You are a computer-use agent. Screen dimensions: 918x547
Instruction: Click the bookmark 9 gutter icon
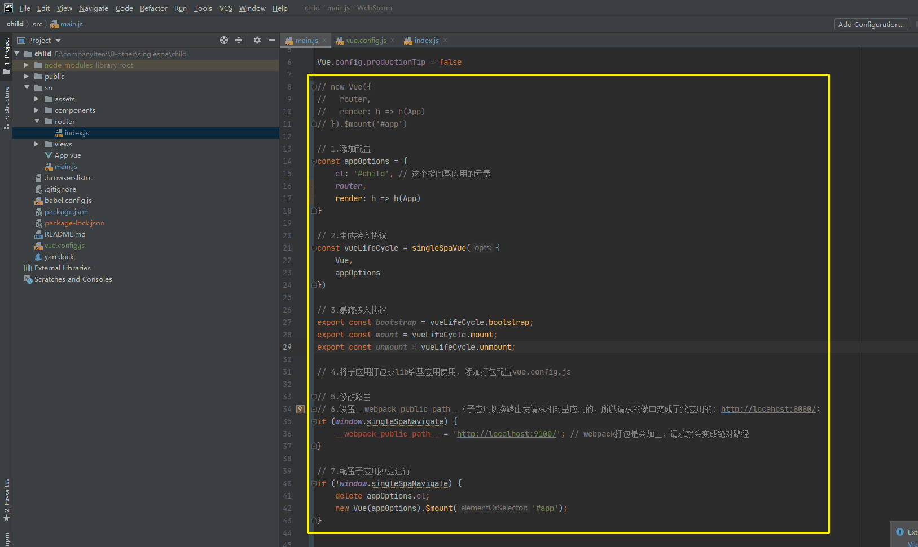click(x=300, y=409)
